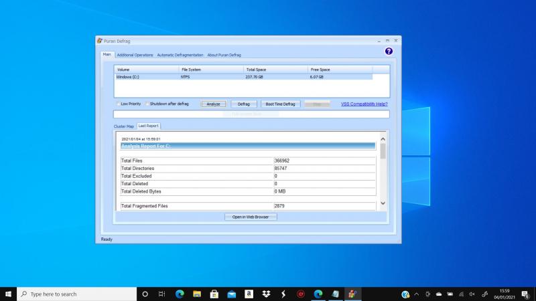Screen dimensions: 536x301
Task: Click report scrollbar down arrow
Action: click(x=383, y=203)
